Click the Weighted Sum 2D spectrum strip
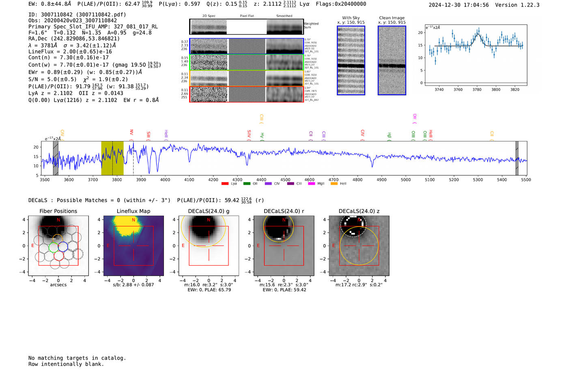Viewport: 568px width, 386px height. tap(246, 27)
